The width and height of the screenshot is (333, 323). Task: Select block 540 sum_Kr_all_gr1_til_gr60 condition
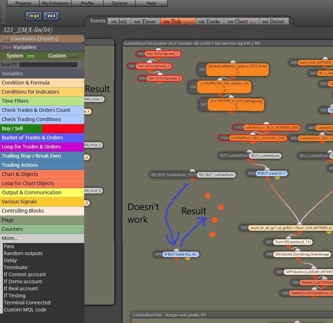(x=286, y=228)
